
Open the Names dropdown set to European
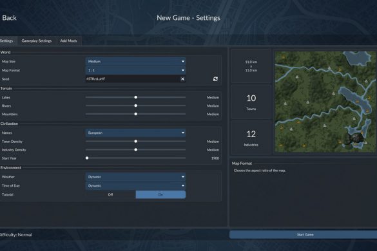(x=135, y=133)
